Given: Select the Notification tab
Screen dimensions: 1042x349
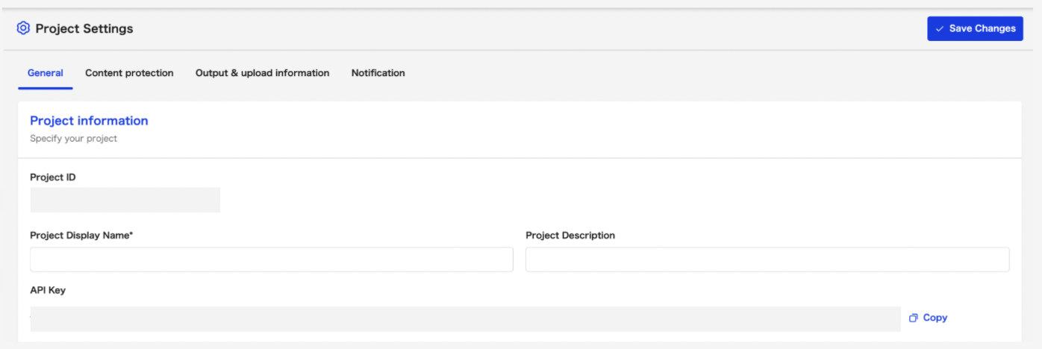Looking at the screenshot, I should tap(378, 73).
